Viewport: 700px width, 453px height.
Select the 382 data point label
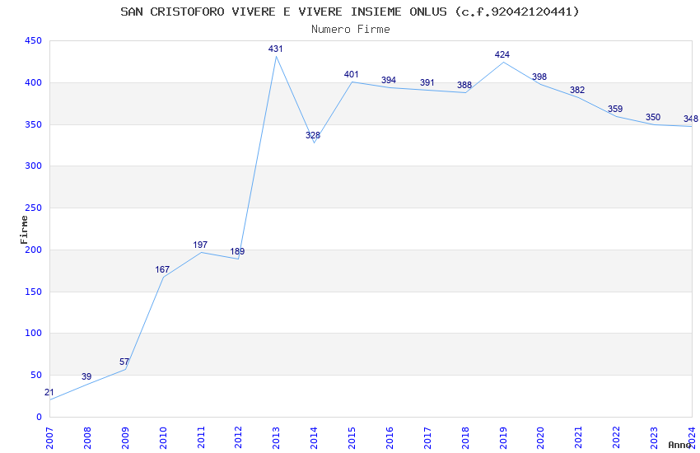pyautogui.click(x=577, y=90)
